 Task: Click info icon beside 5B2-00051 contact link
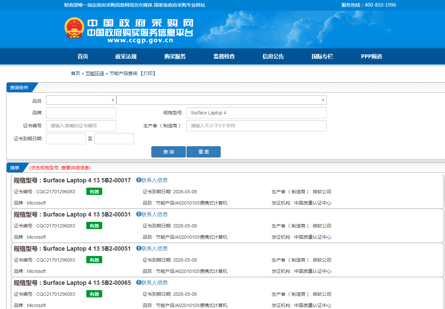pos(139,248)
